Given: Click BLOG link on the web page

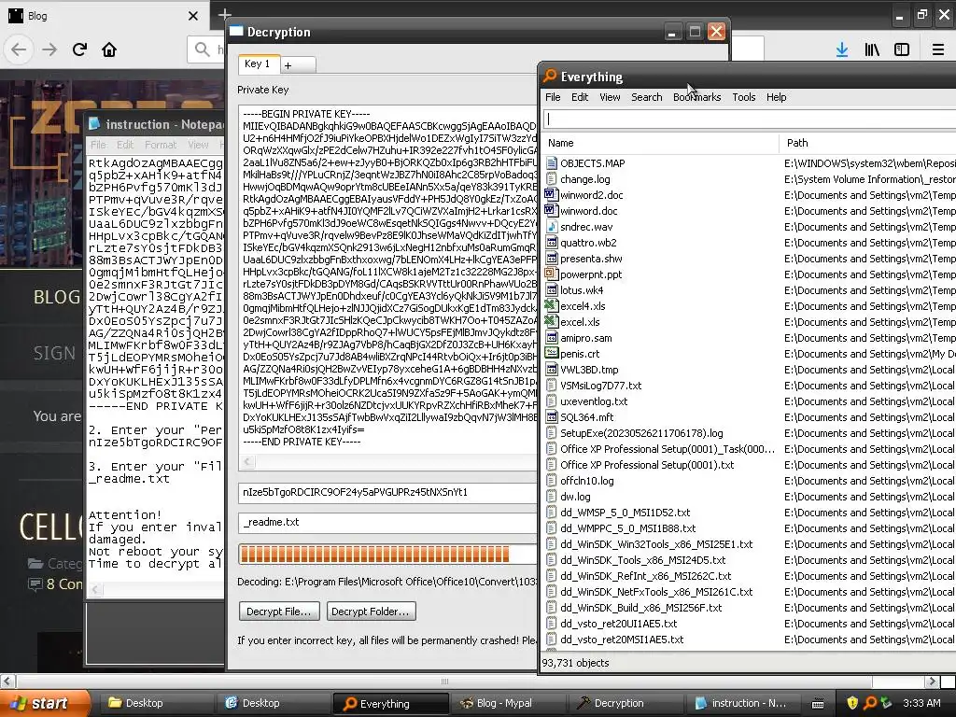Looking at the screenshot, I should (x=57, y=297).
